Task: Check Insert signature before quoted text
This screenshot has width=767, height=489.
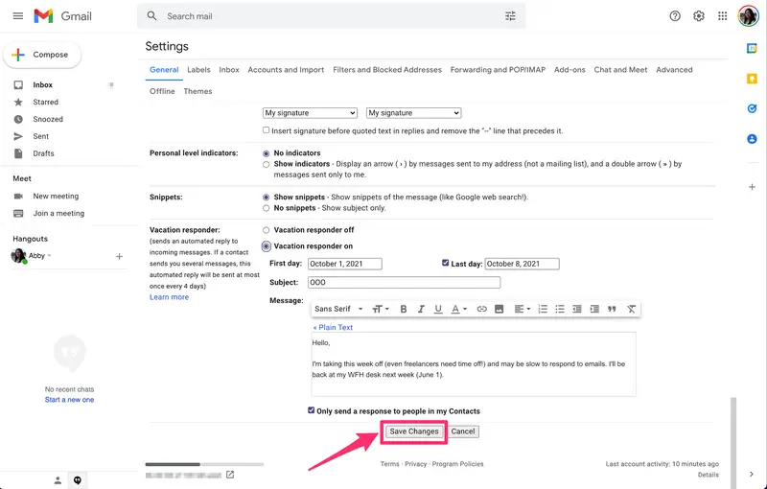Action: 267,130
